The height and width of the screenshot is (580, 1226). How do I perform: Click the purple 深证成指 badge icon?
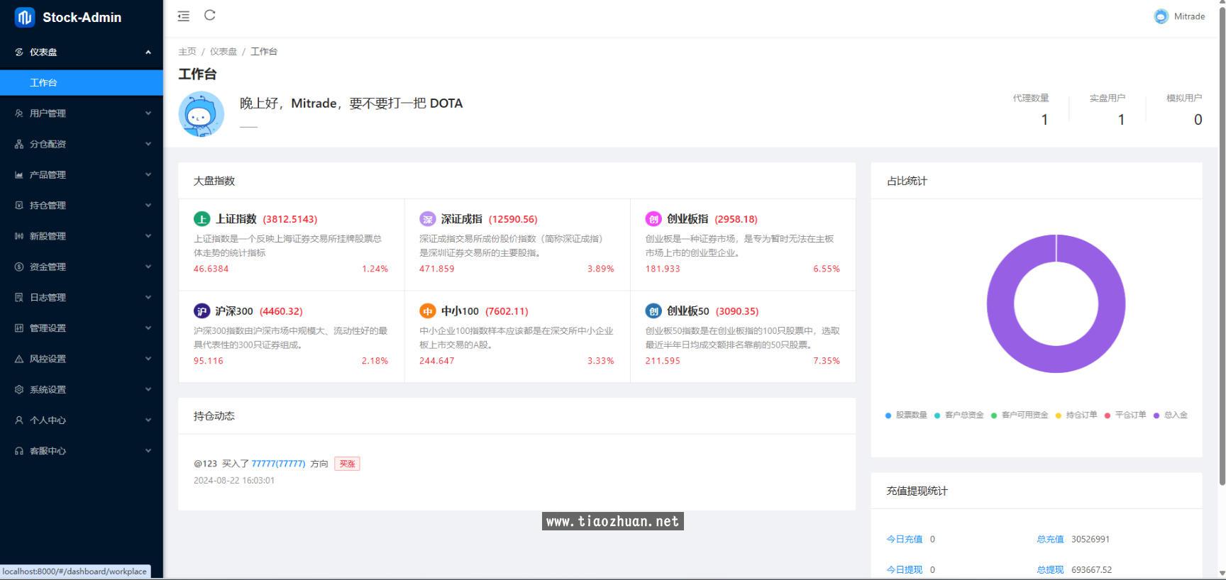[427, 219]
